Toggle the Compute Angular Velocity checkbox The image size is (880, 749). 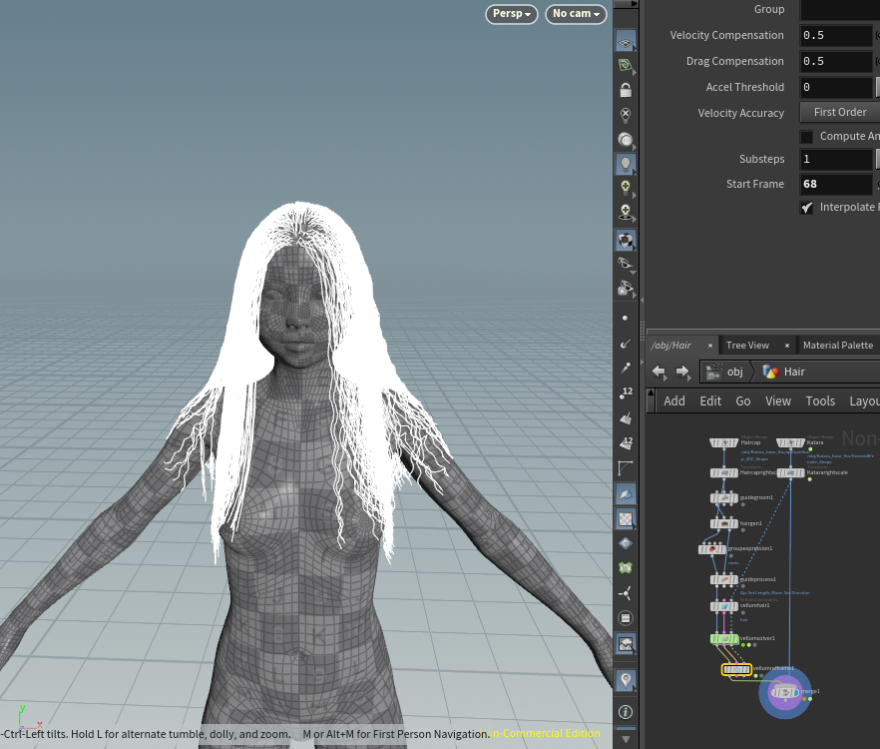(x=807, y=137)
